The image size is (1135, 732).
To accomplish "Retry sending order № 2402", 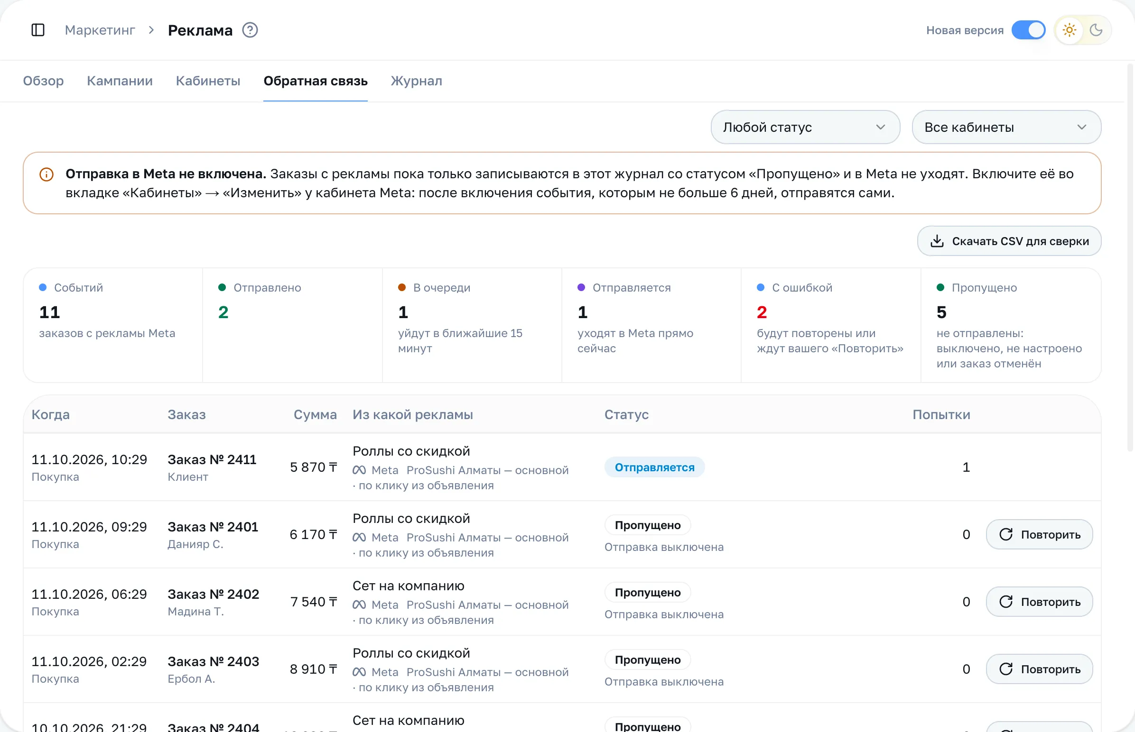I will (1039, 602).
